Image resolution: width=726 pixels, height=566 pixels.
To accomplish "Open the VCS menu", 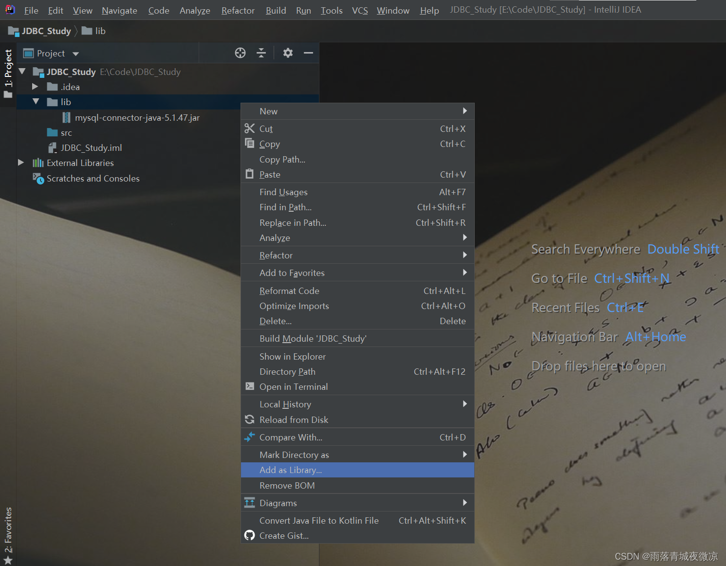I will pos(360,10).
